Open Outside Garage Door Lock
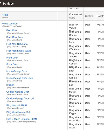 tap(20, 99)
